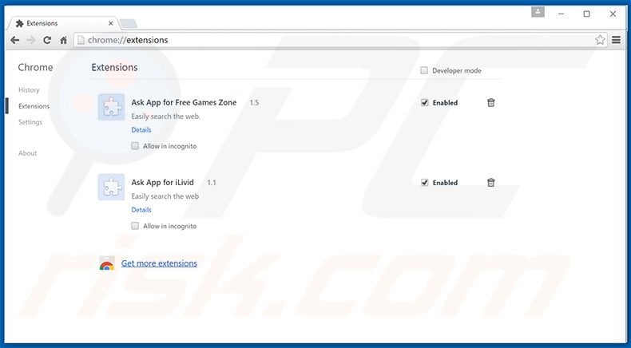Open the Chrome user profile button
Screen dimensions: 631x348
click(538, 12)
